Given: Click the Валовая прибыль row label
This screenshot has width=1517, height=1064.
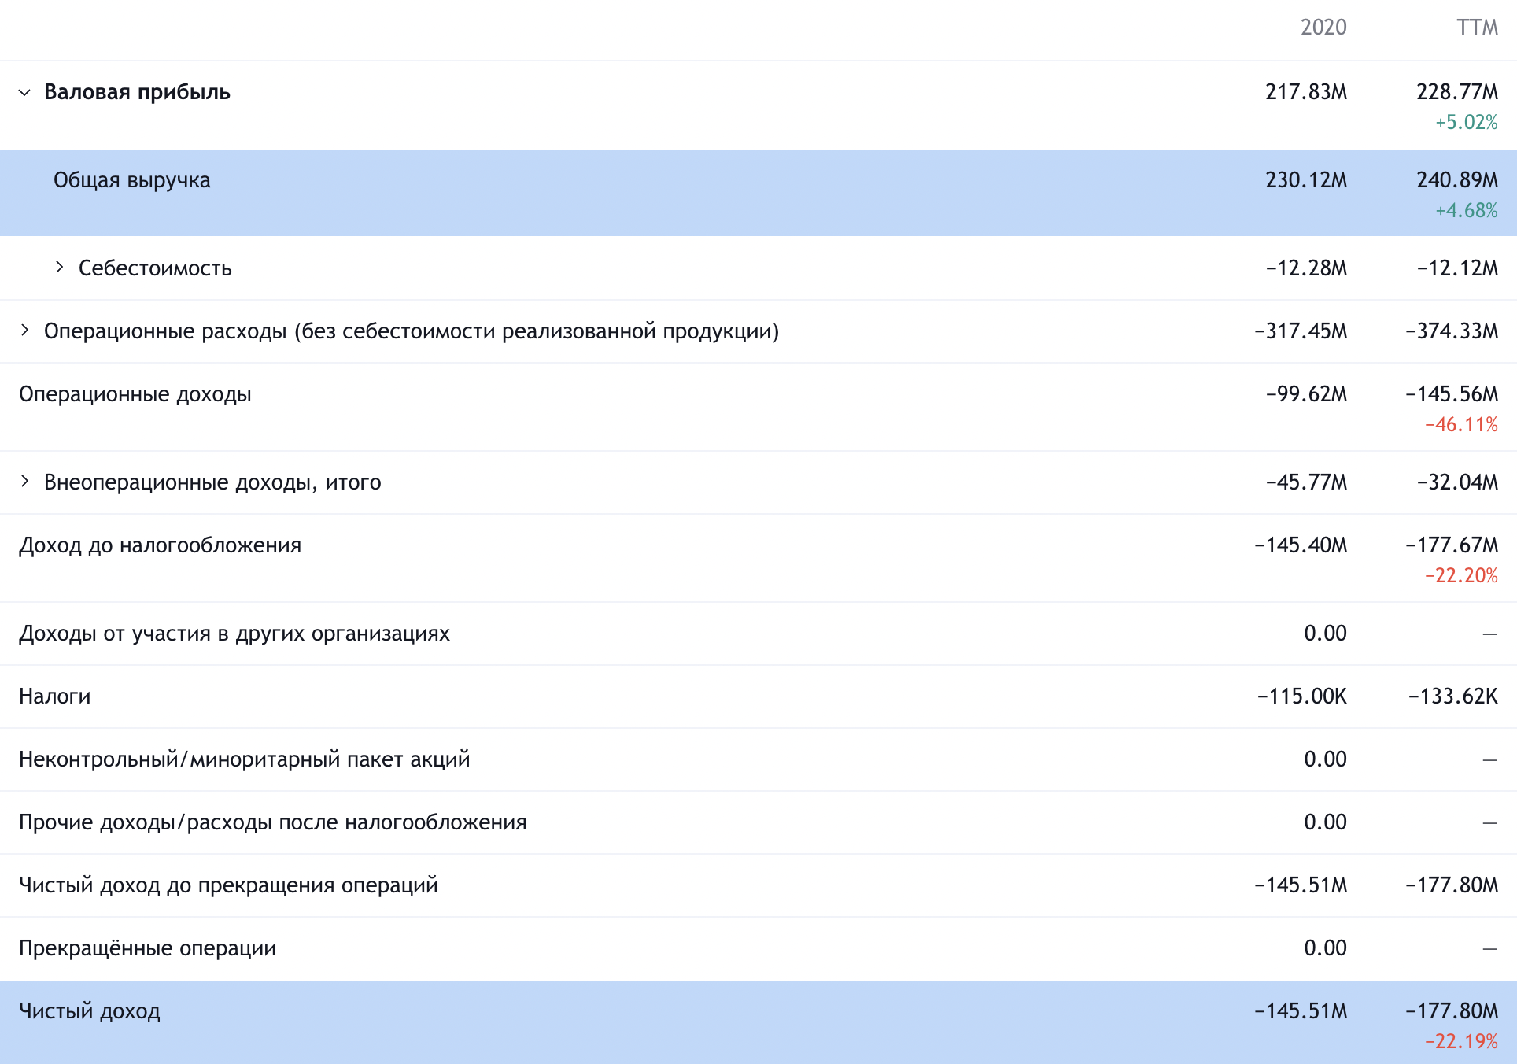Looking at the screenshot, I should coord(137,92).
